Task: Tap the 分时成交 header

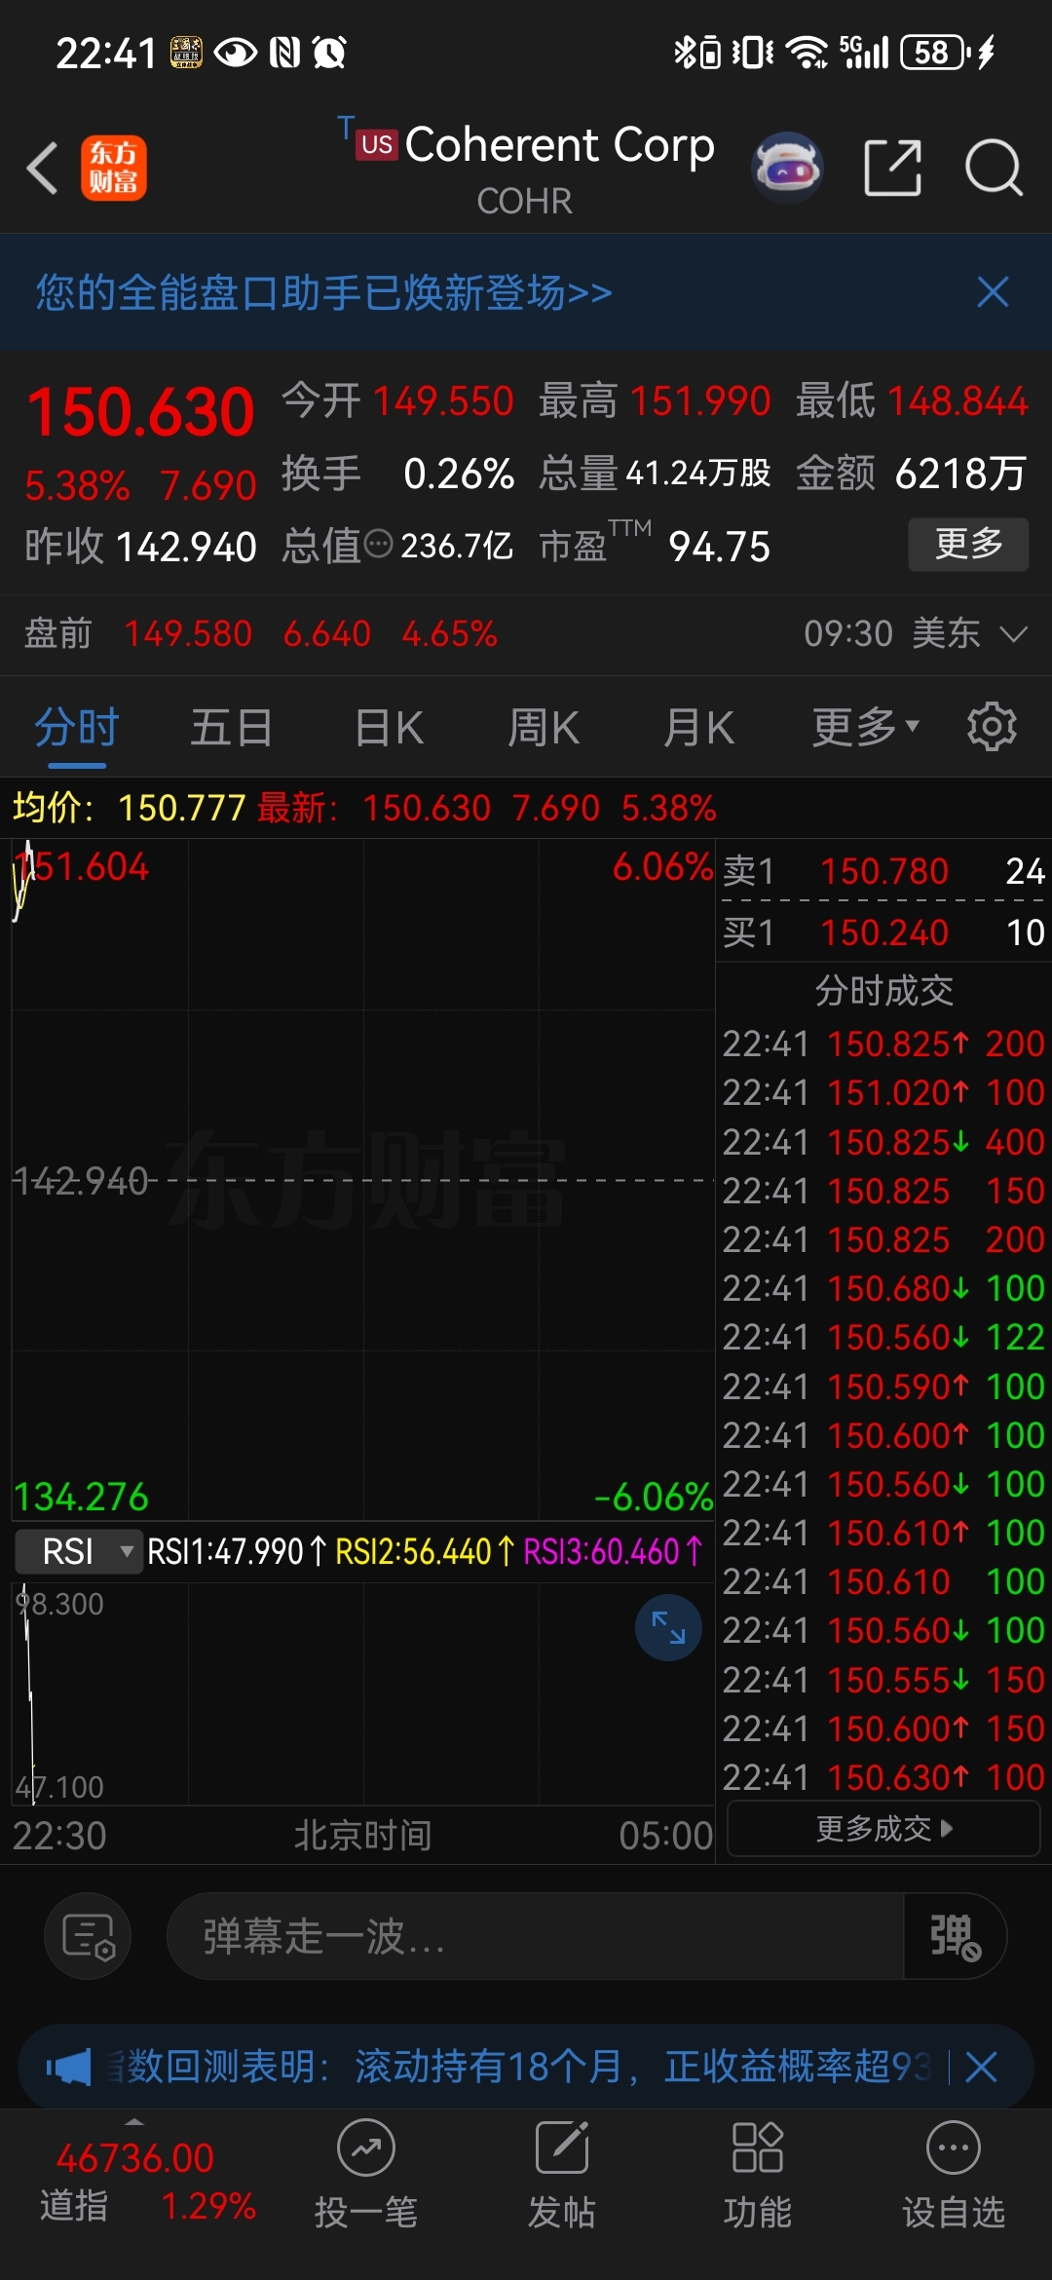Action: (x=883, y=990)
